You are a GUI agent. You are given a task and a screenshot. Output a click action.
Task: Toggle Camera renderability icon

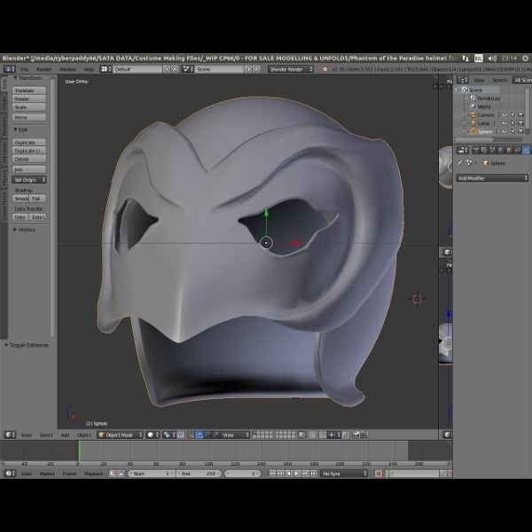(x=520, y=115)
